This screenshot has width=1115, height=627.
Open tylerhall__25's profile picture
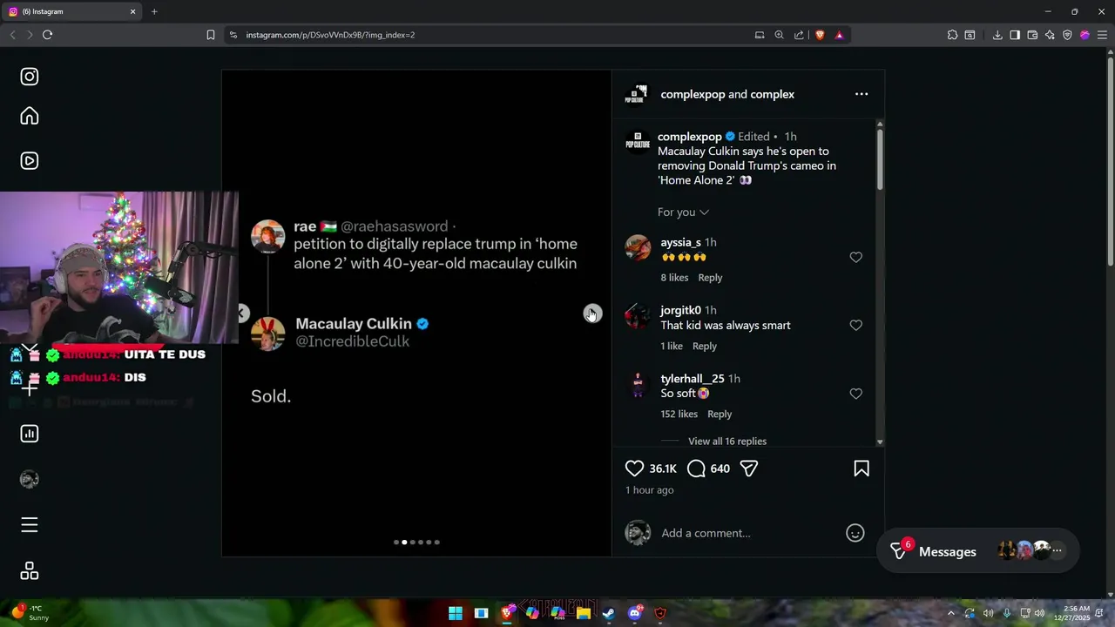click(638, 385)
